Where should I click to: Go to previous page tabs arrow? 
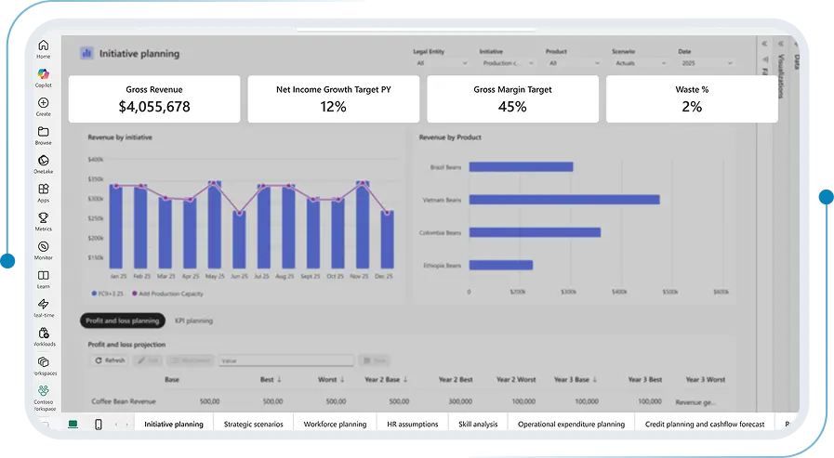pos(116,424)
